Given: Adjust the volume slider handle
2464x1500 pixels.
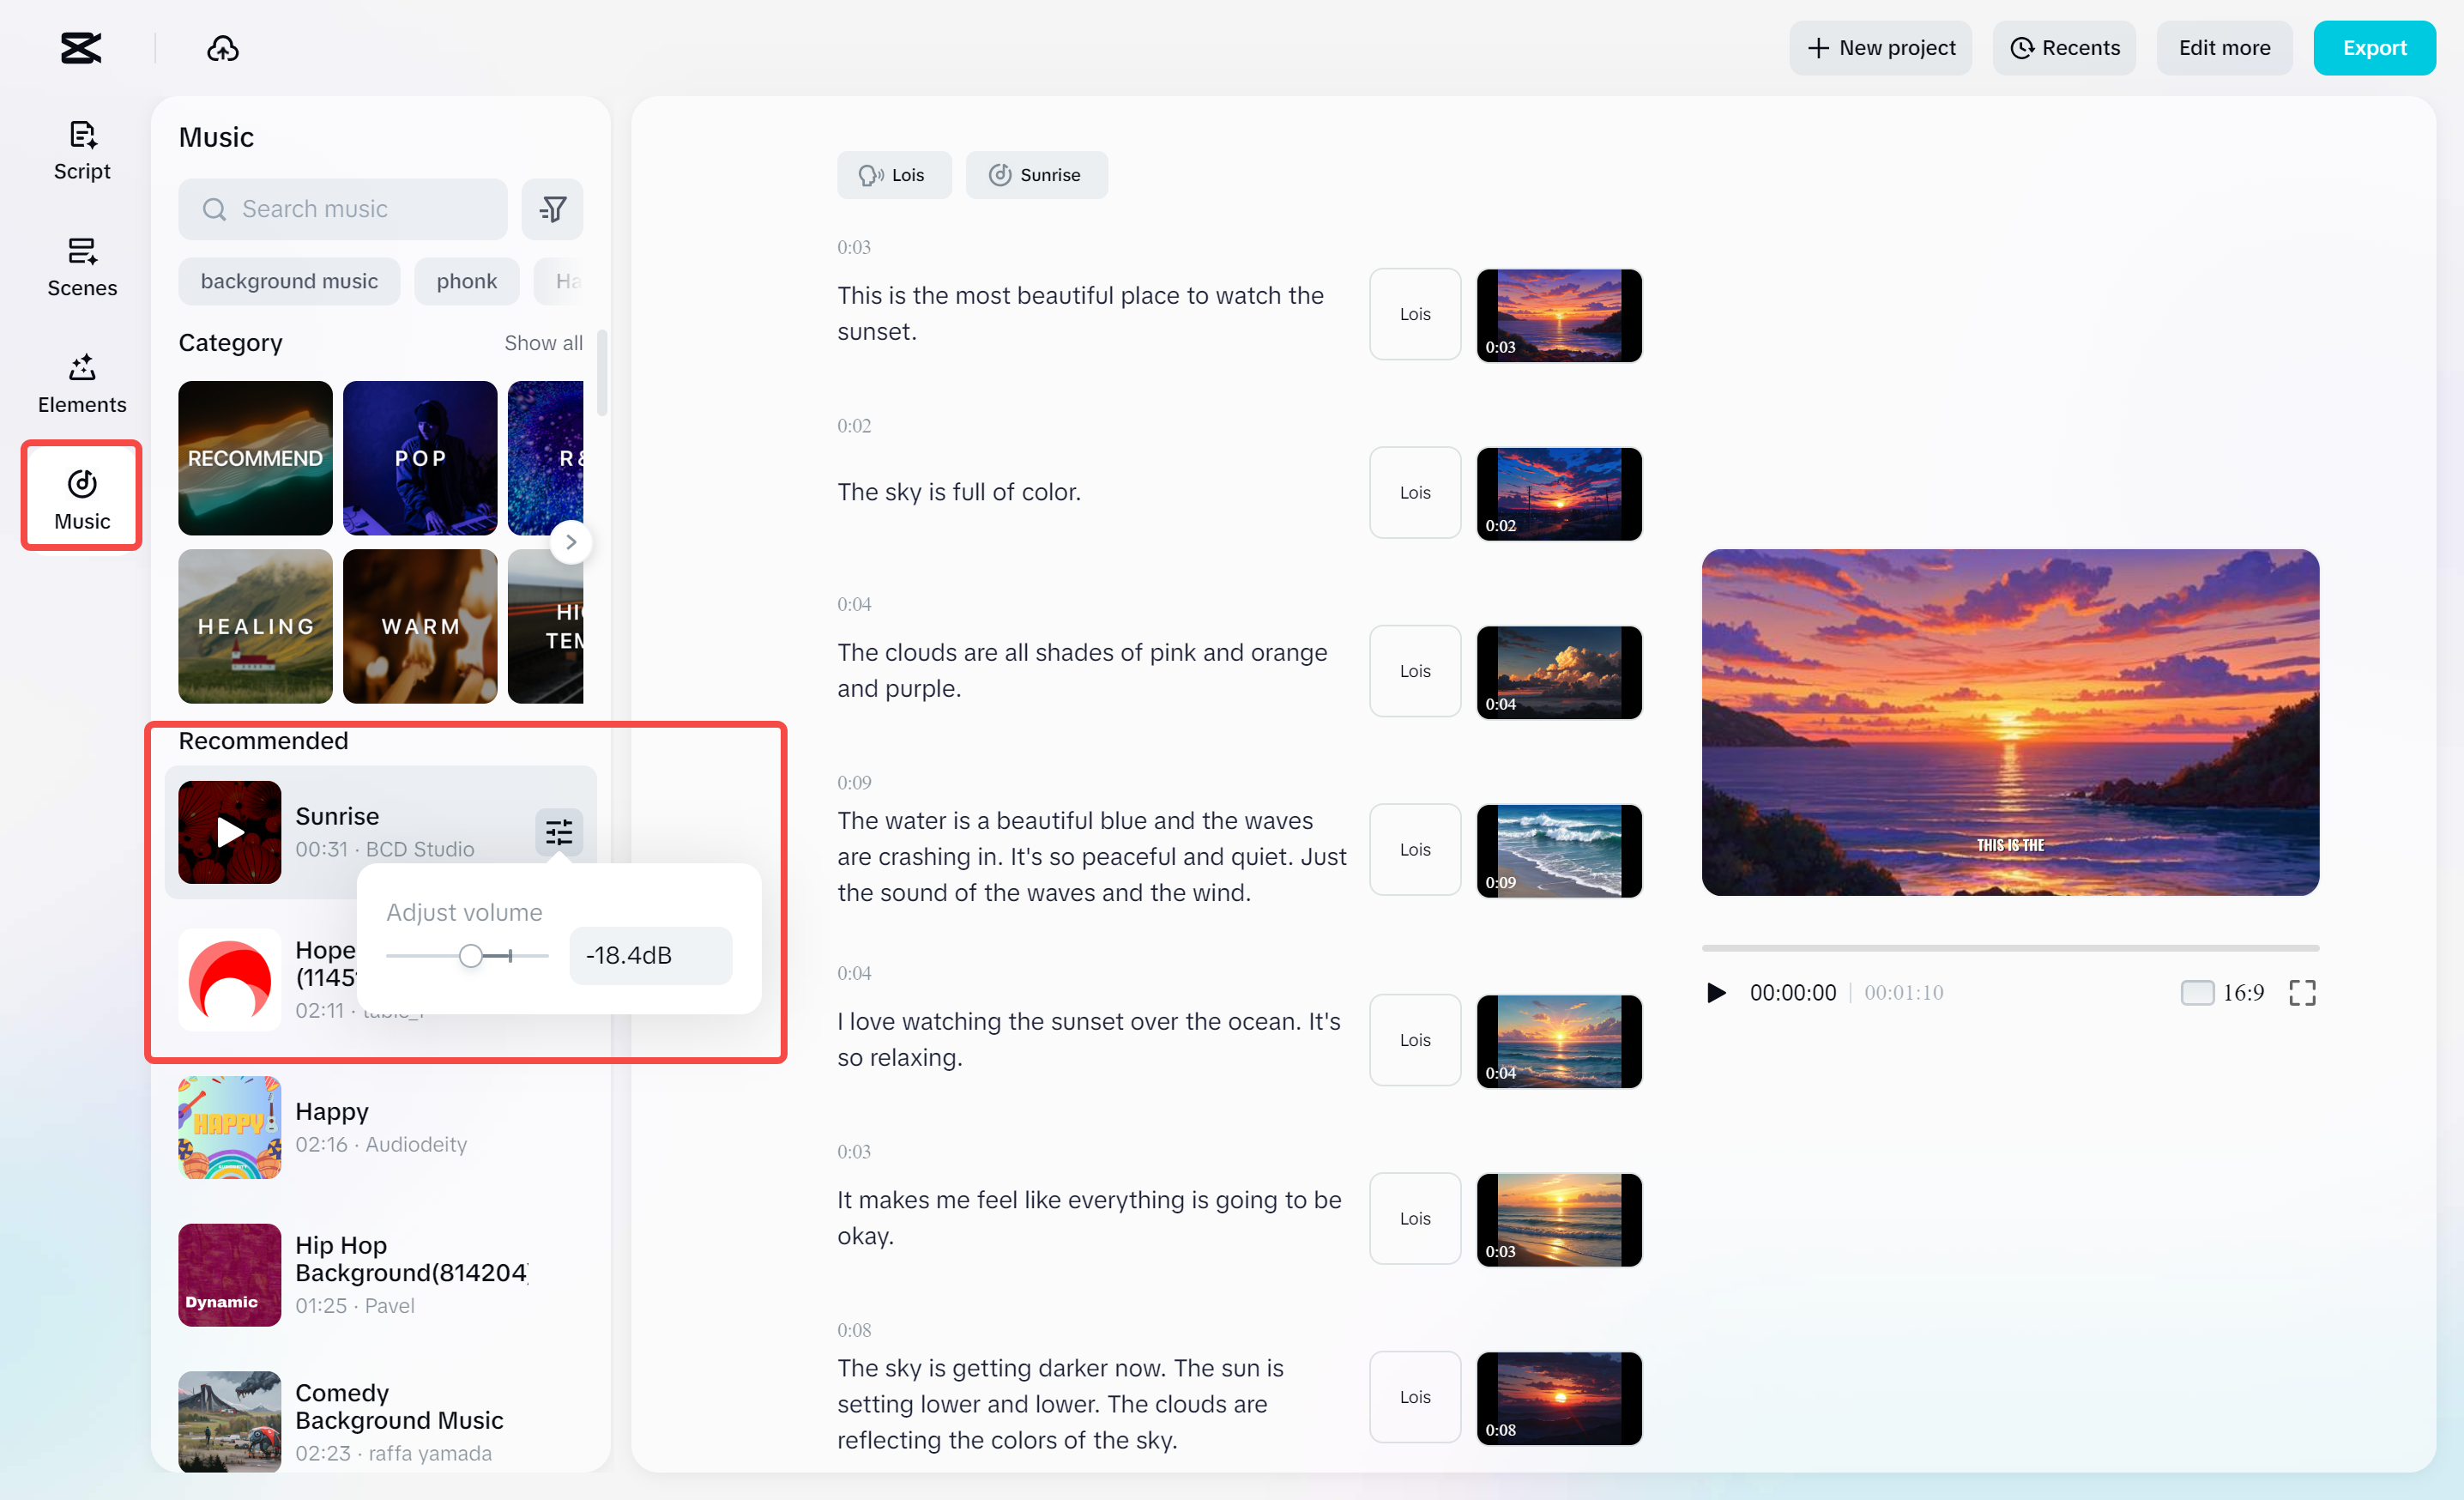Looking at the screenshot, I should click(470, 955).
